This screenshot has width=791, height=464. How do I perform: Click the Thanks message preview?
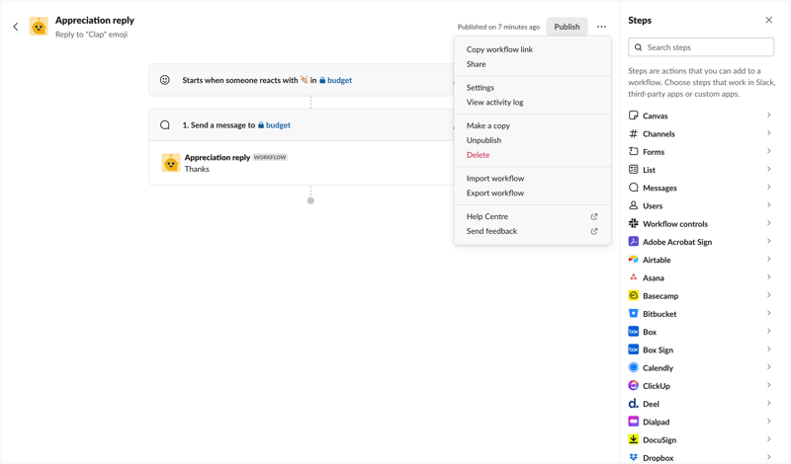[x=197, y=169]
